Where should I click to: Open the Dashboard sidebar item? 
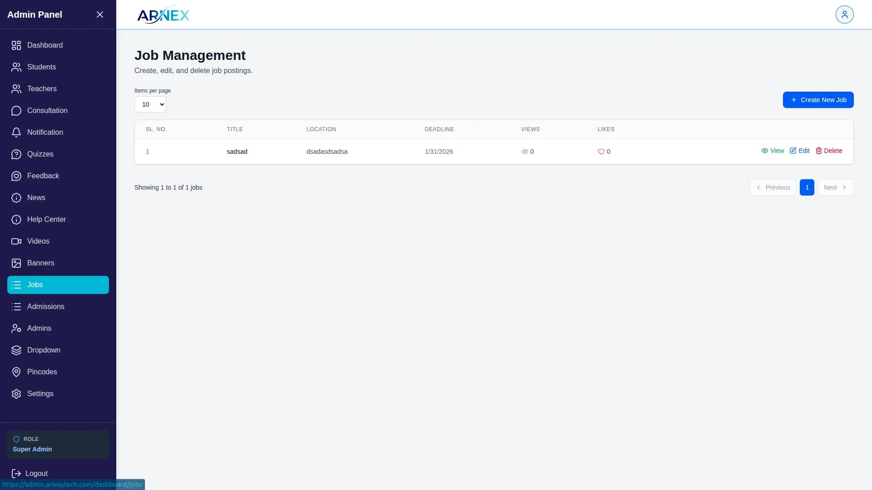pyautogui.click(x=45, y=45)
